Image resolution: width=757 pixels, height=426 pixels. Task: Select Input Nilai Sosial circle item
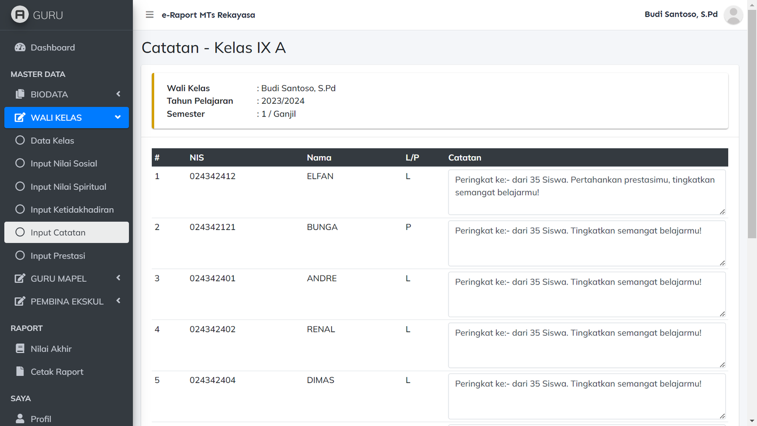coord(20,163)
